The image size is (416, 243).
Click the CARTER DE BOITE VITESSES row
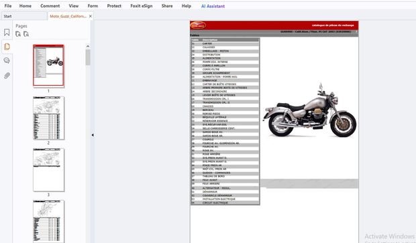225,84
